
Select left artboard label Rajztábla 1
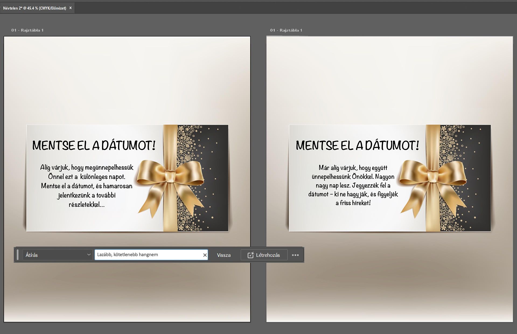[27, 30]
